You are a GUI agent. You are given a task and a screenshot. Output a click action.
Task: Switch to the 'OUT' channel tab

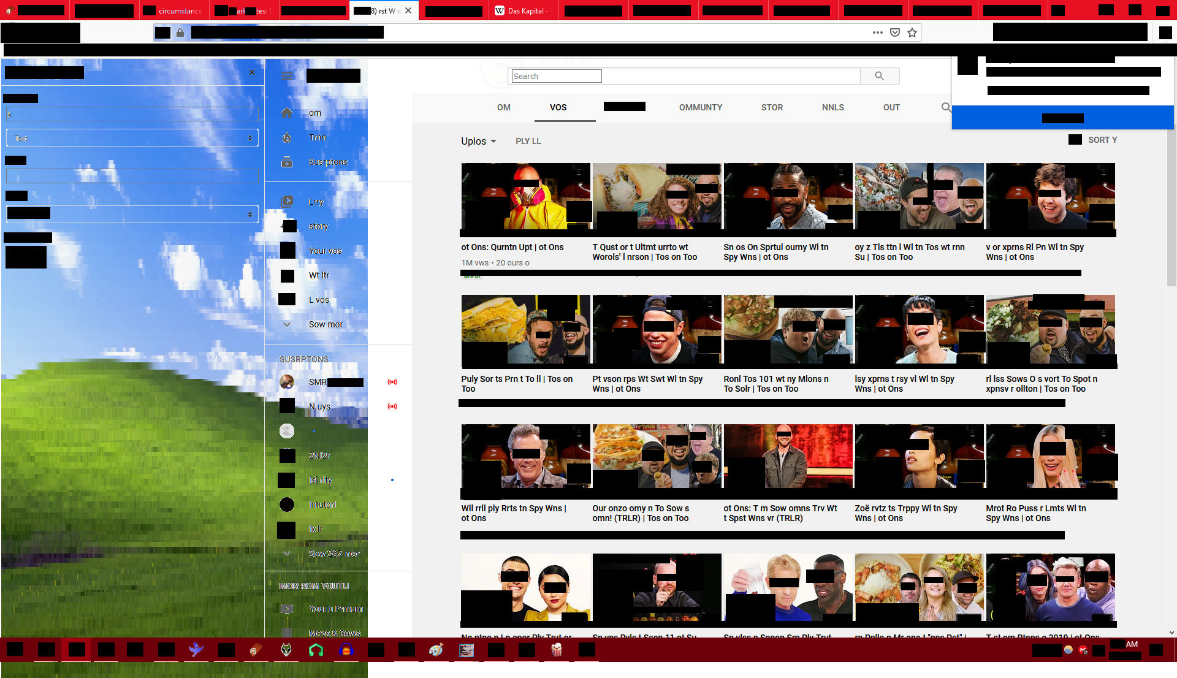pos(891,107)
